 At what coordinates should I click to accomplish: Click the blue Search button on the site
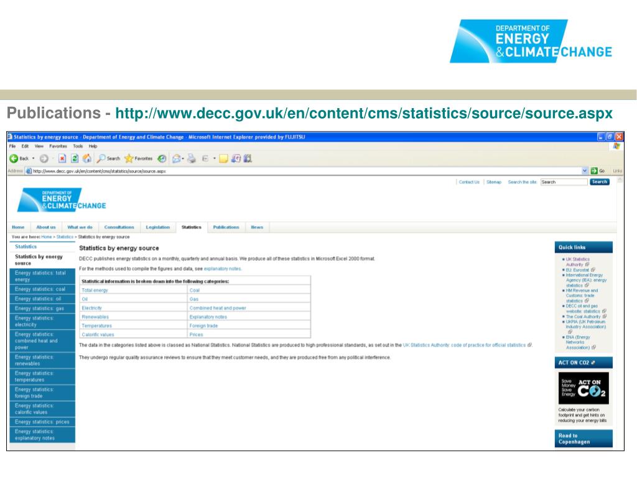(600, 182)
